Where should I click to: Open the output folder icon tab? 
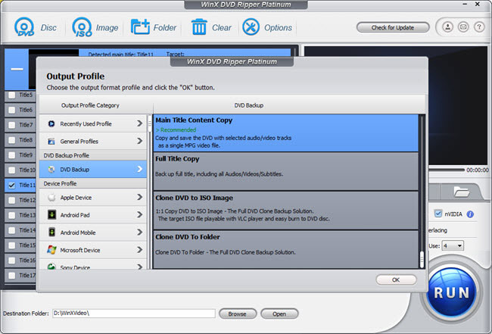[461, 192]
